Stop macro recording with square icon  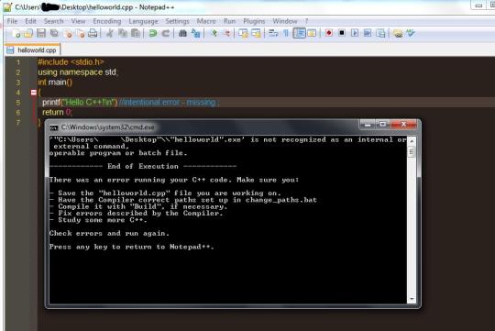click(x=342, y=33)
